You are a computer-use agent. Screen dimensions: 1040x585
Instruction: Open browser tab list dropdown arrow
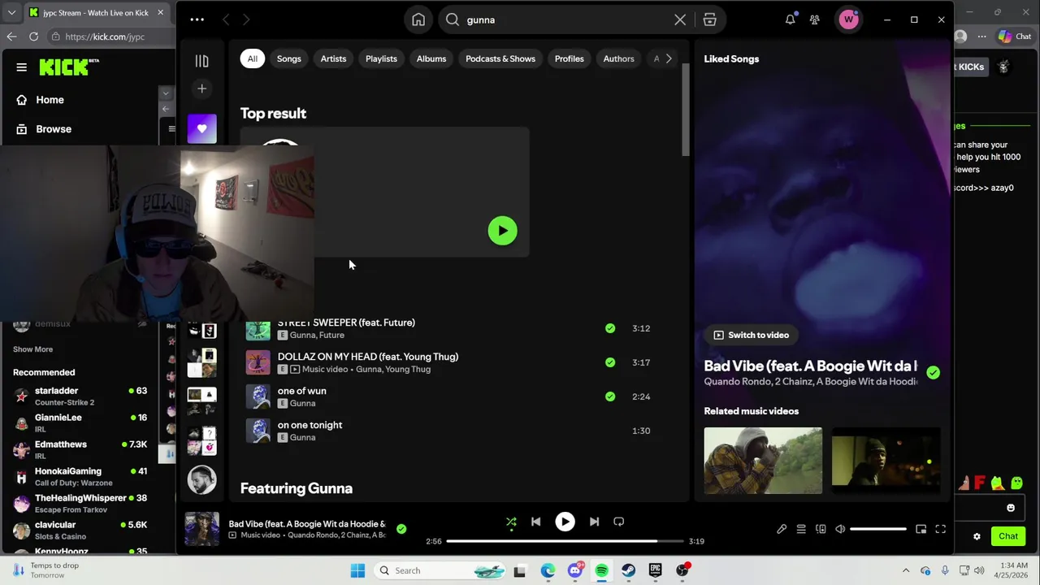(11, 12)
